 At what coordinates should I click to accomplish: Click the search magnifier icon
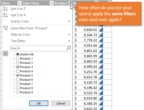(68, 48)
